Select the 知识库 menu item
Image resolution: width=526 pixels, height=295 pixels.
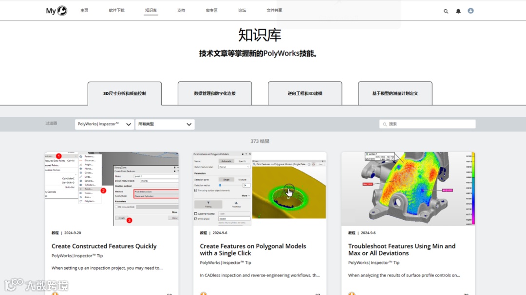(150, 10)
